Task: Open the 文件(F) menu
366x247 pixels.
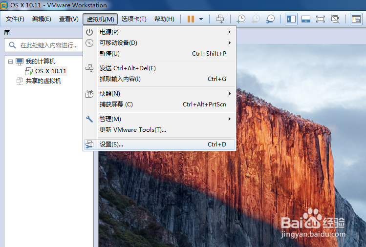Action: click(x=15, y=19)
